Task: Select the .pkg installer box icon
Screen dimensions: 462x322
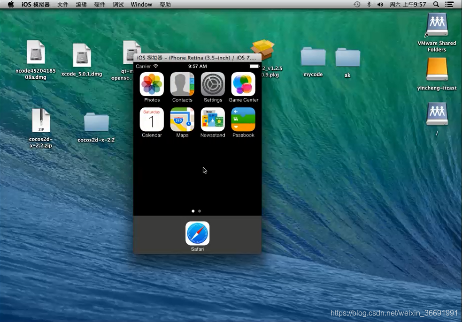Action: 263,49
